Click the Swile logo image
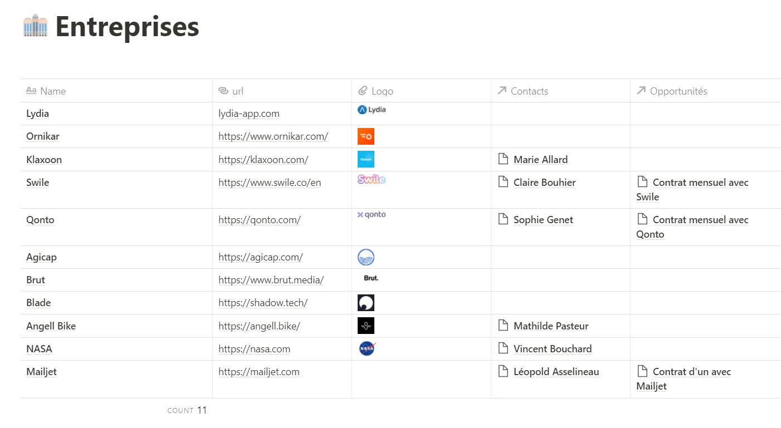Image resolution: width=781 pixels, height=428 pixels. pos(371,179)
